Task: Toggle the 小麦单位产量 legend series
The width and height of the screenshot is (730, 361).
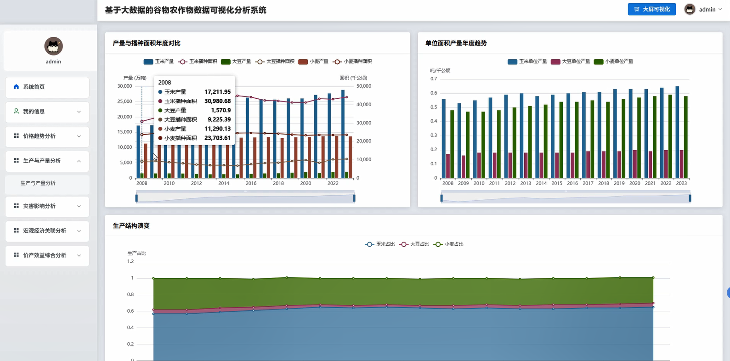Action: pyautogui.click(x=613, y=62)
